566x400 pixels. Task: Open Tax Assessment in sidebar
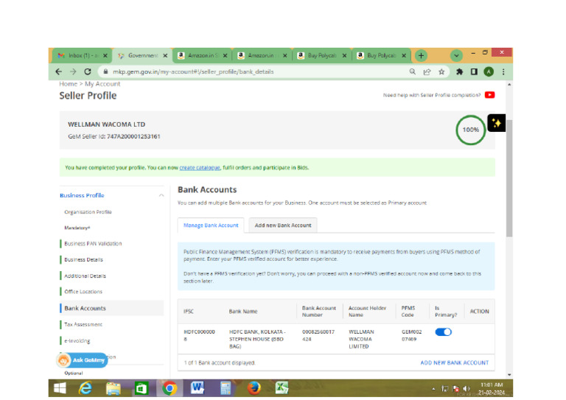(x=83, y=325)
